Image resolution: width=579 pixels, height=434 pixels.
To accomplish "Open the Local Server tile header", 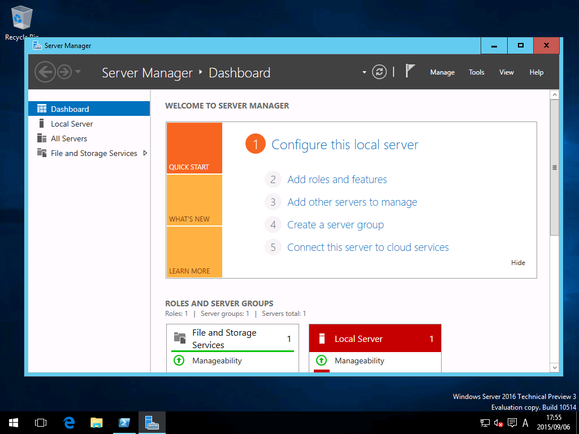I will coord(375,338).
